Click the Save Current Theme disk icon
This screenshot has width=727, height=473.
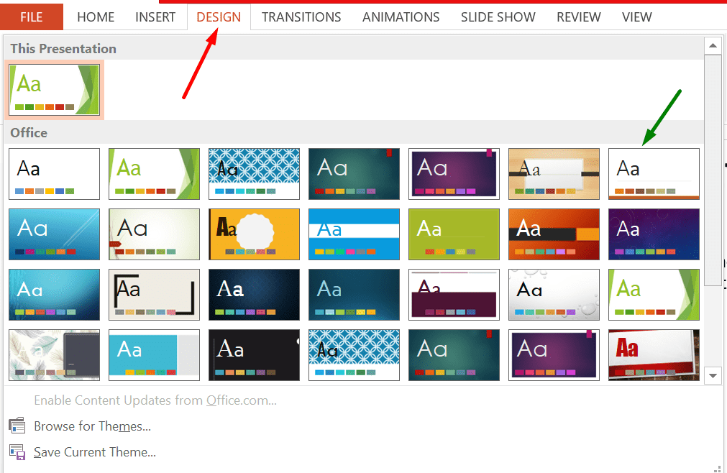tap(17, 451)
